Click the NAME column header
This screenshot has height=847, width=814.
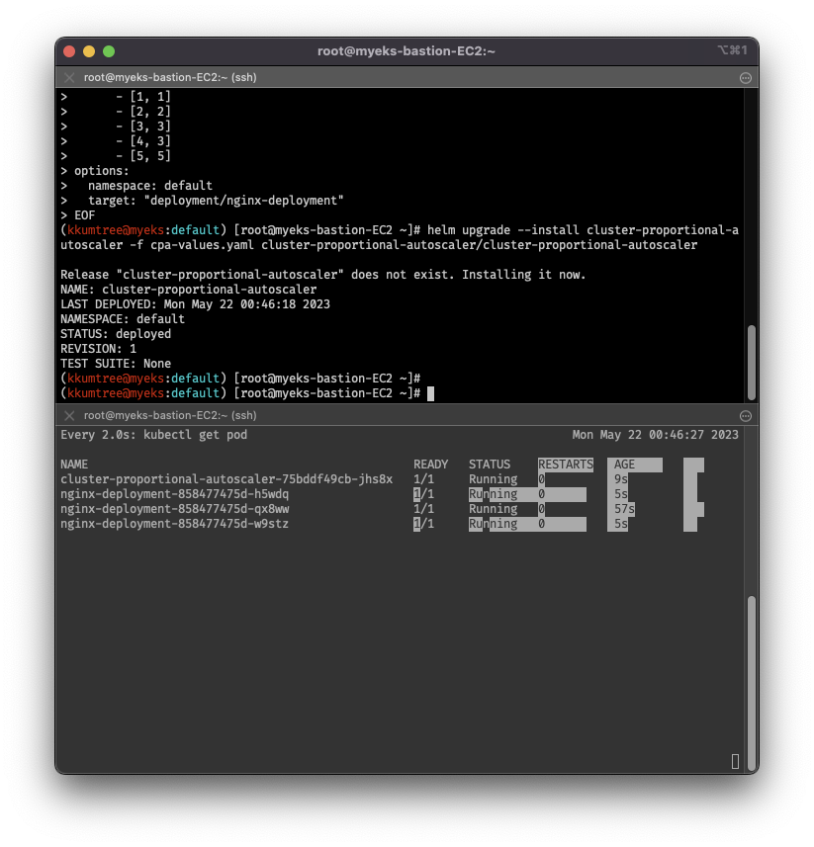[x=74, y=465]
